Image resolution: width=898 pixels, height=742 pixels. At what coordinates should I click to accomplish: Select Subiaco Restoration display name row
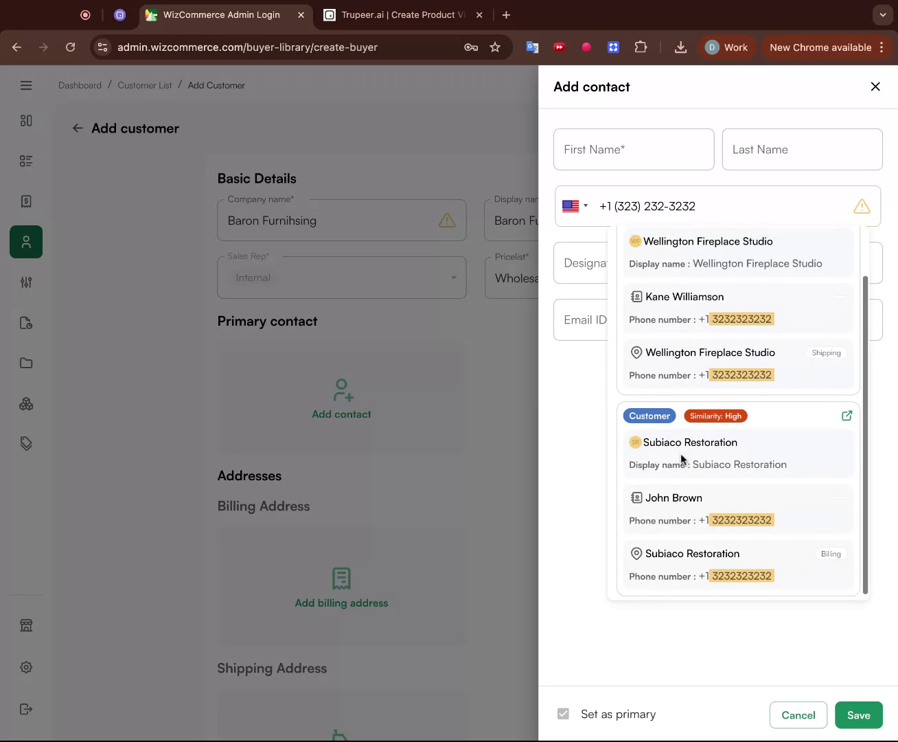738,453
